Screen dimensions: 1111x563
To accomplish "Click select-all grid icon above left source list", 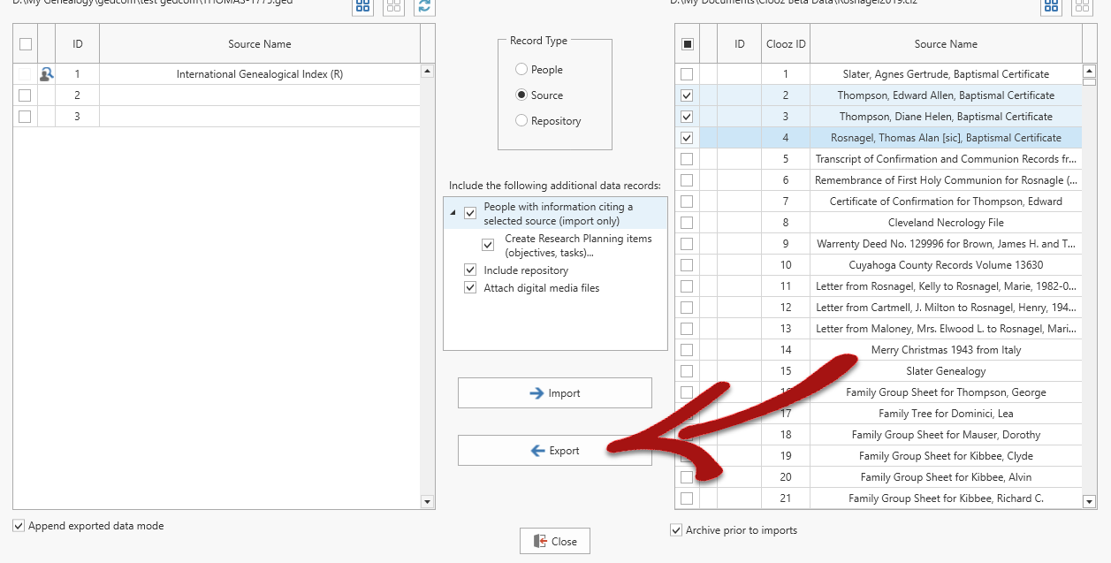I will click(362, 5).
